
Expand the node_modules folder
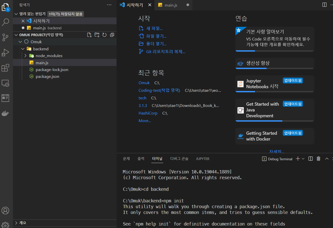pos(25,56)
